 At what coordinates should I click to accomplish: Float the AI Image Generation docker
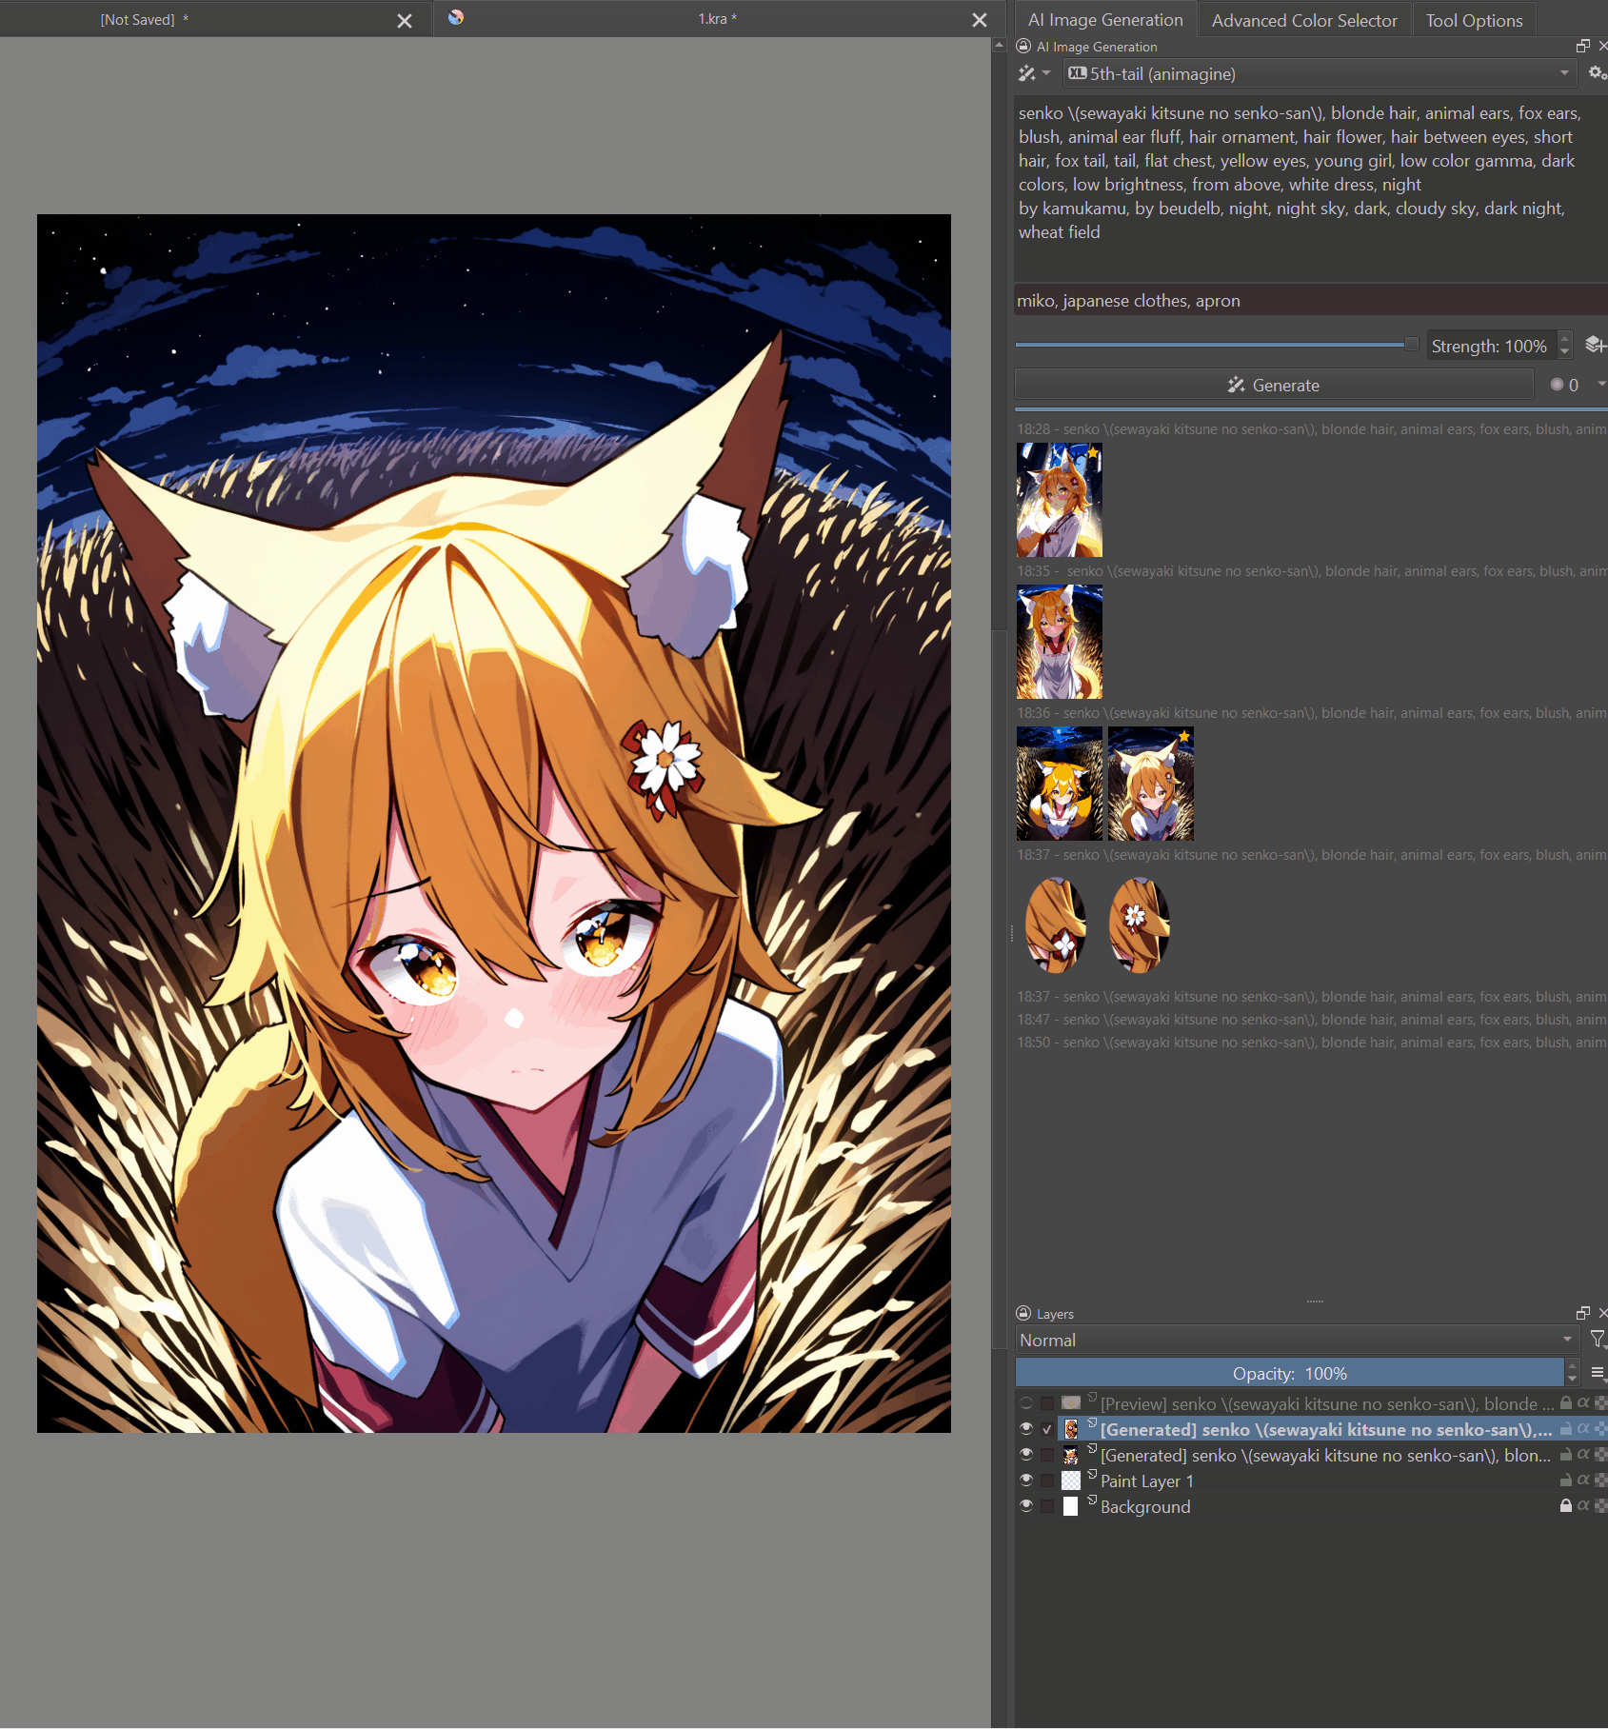[1582, 46]
